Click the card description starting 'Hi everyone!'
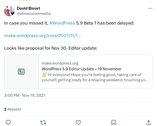Image resolution: width=157 pixels, height=126 pixels. coord(95,77)
